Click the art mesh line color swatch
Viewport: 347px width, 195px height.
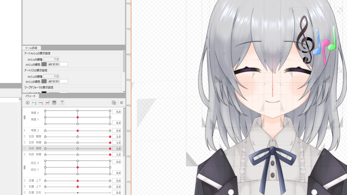(44, 64)
